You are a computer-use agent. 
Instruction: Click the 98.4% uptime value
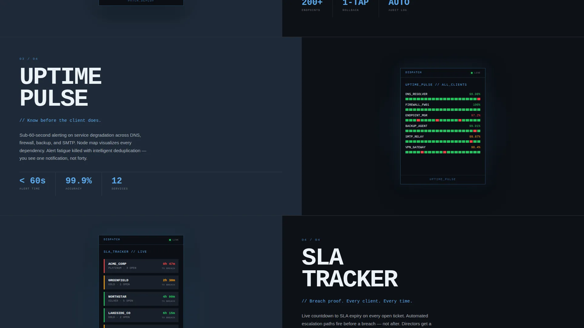tap(476, 147)
